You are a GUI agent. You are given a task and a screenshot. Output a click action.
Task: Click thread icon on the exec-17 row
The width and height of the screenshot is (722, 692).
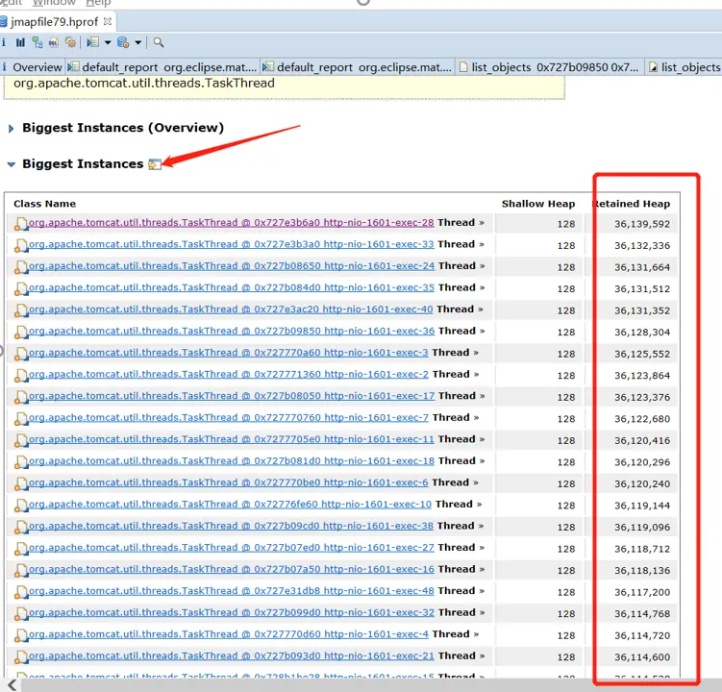point(21,397)
